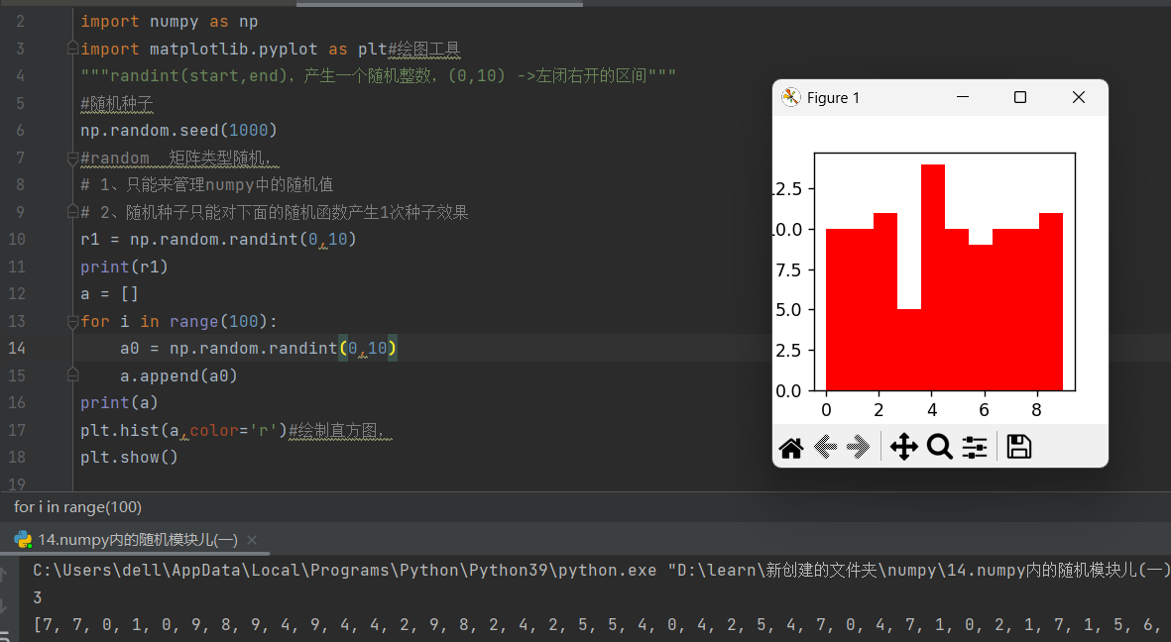Viewport: 1171px width, 642px height.
Task: Click the Python file icon on the run tab
Action: [23, 540]
